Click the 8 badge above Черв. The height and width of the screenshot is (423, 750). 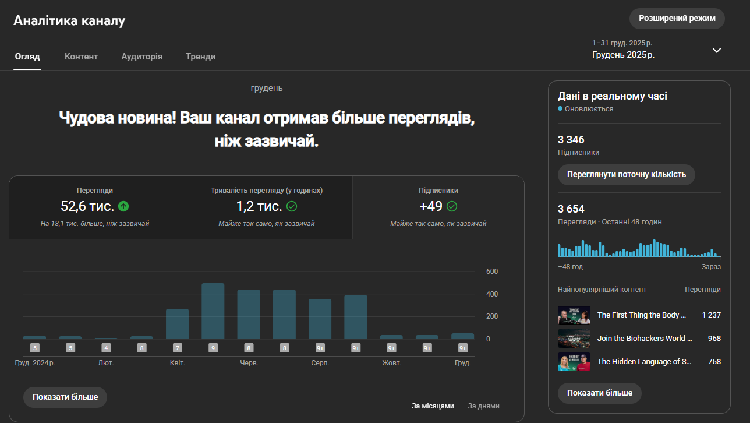(249, 348)
